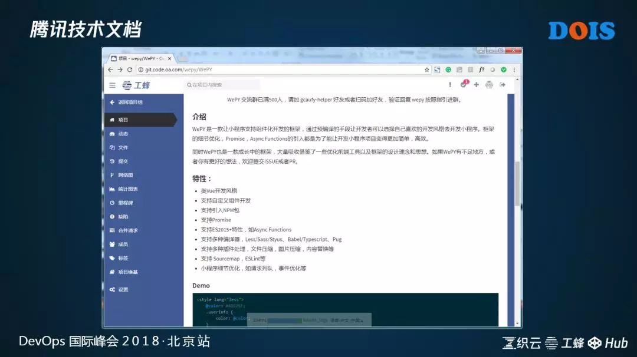This screenshot has height=357, width=637.
Task: Click the Demo code block
Action: click(345, 309)
